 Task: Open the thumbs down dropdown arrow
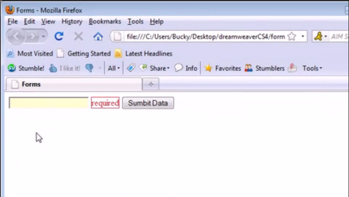pyautogui.click(x=100, y=68)
